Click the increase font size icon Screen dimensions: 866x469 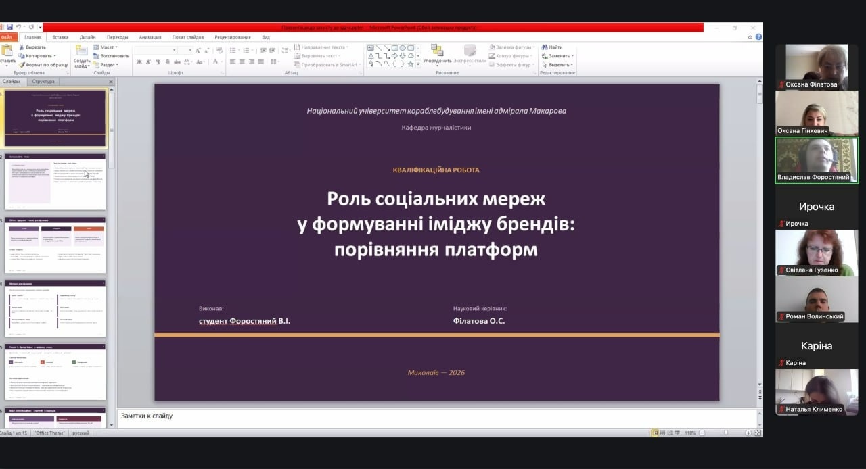(198, 51)
